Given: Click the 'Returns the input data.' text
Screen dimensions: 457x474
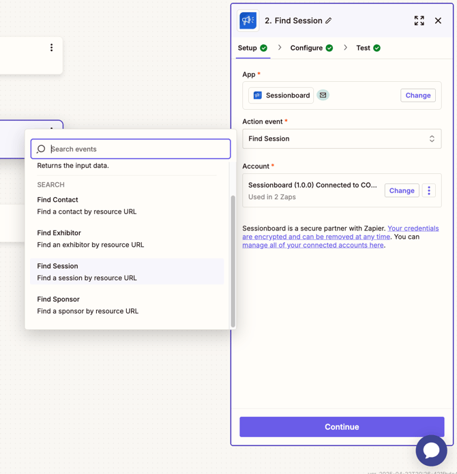Looking at the screenshot, I should tap(73, 166).
